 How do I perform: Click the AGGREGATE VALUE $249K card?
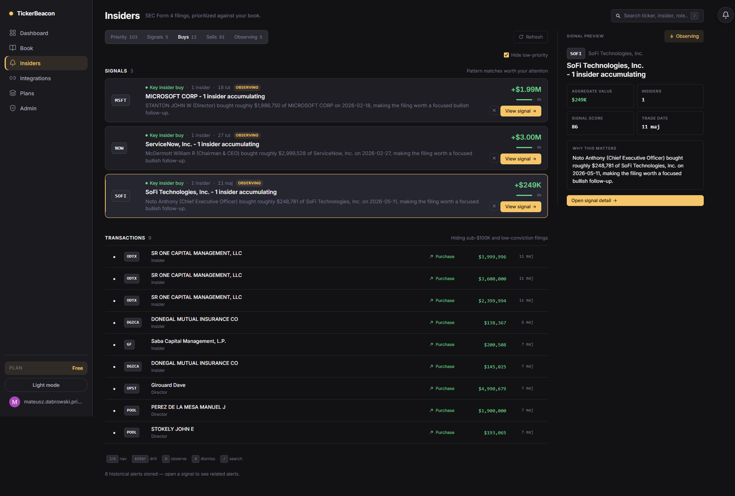[x=600, y=96]
